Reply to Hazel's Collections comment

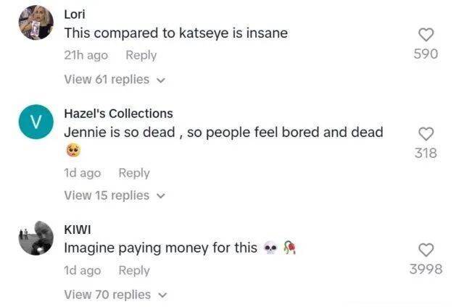coord(134,173)
